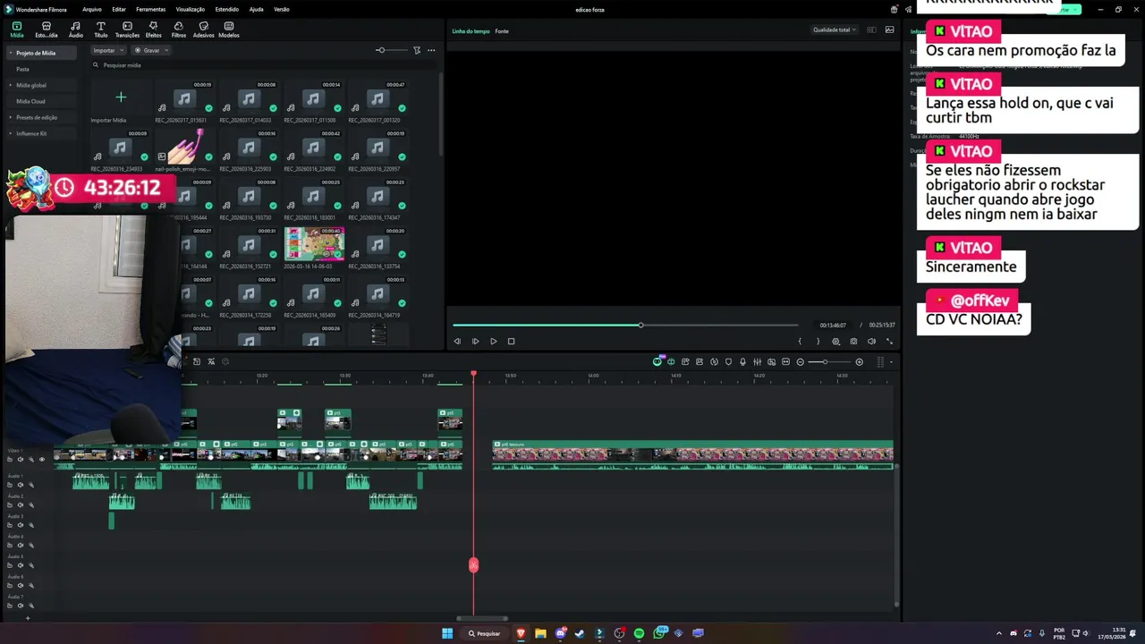
Task: Expand the Influence Kit tree item
Action: click(x=11, y=133)
